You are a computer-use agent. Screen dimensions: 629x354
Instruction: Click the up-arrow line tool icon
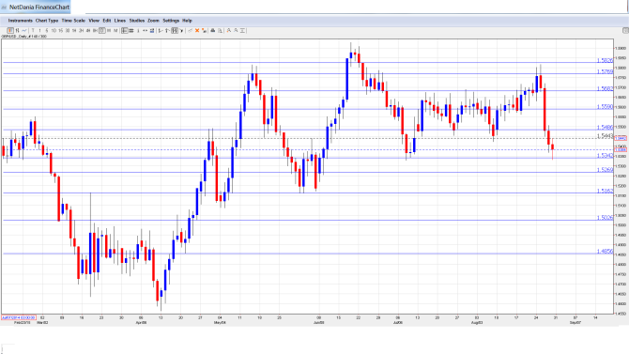pos(167,30)
